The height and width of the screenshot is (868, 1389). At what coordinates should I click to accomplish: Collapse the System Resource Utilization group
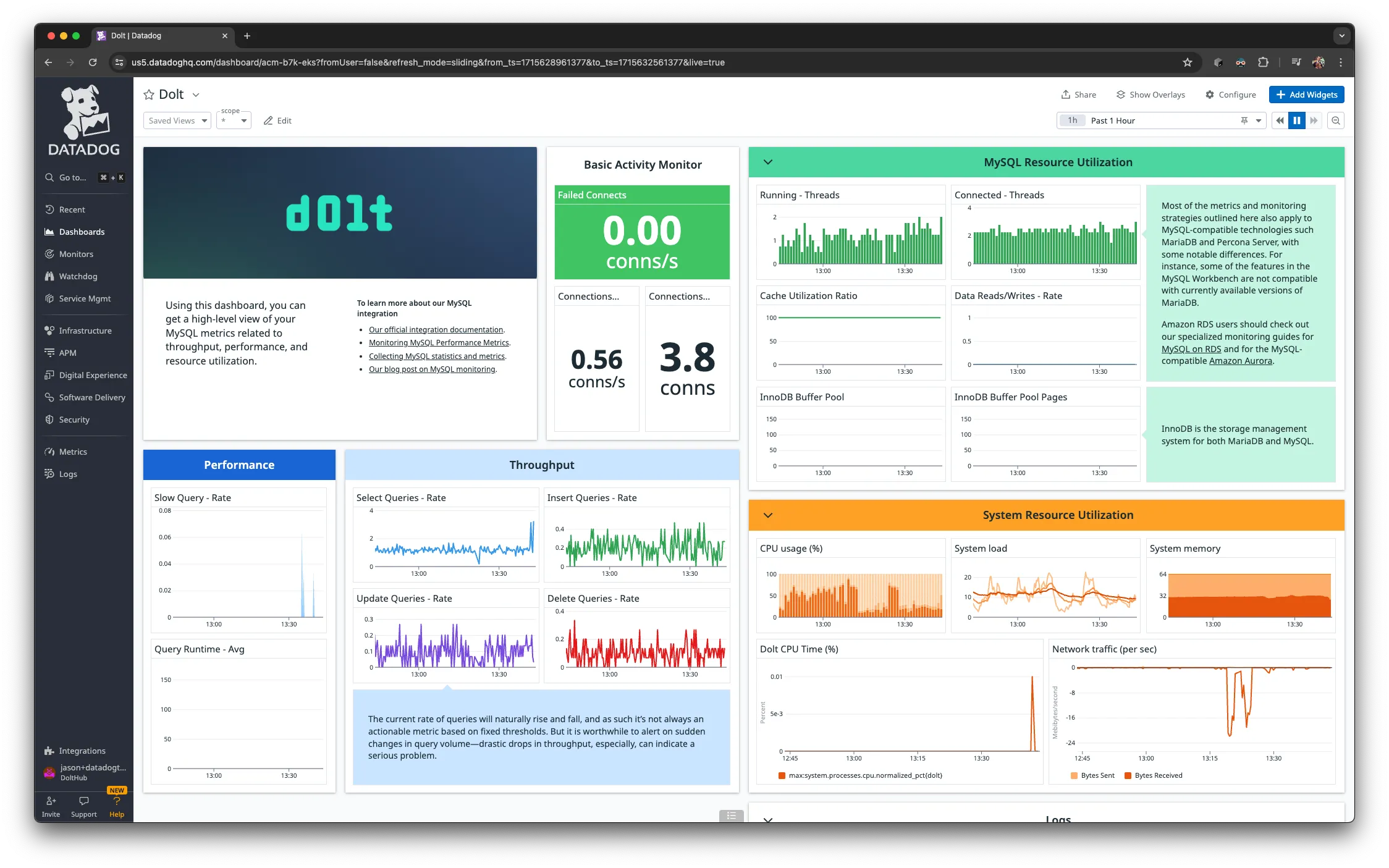click(x=767, y=515)
